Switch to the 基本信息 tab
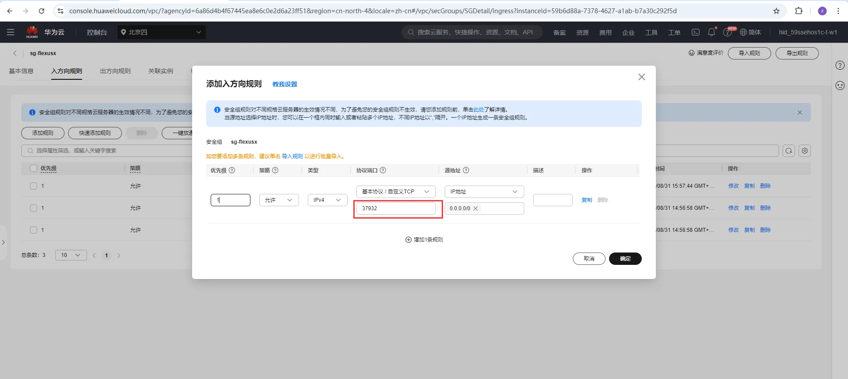Screen dimensions: 848x379 [21, 71]
